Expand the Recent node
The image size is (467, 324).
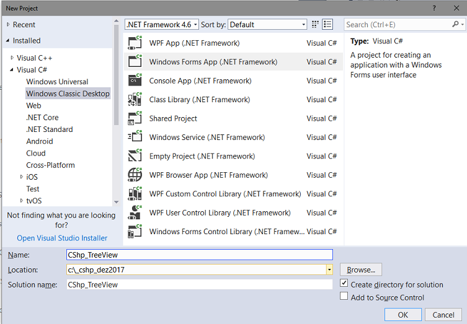pyautogui.click(x=8, y=24)
